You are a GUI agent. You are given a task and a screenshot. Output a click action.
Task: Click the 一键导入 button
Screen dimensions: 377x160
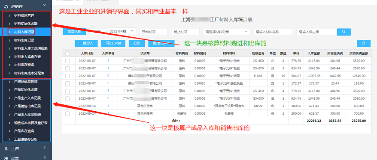pos(86,43)
